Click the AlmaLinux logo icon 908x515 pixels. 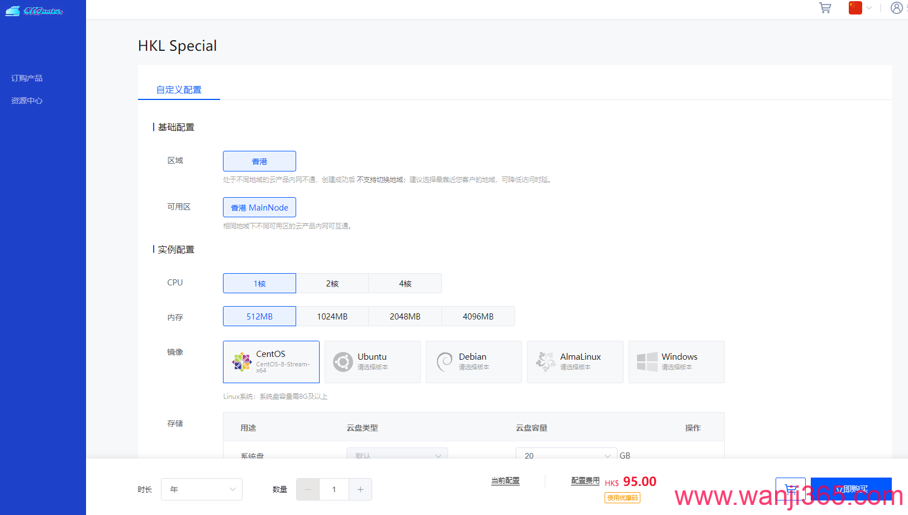pos(545,362)
